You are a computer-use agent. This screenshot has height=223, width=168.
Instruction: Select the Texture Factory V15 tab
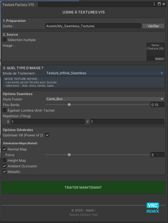click(x=19, y=5)
